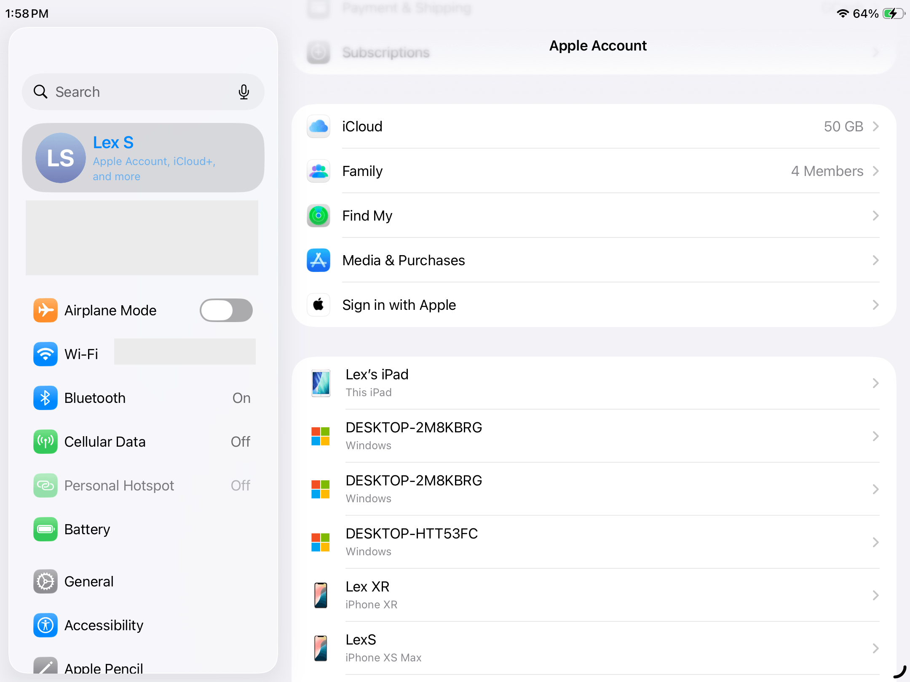Open Personal Hotspot settings in sidebar
This screenshot has width=910, height=682.
coord(143,485)
